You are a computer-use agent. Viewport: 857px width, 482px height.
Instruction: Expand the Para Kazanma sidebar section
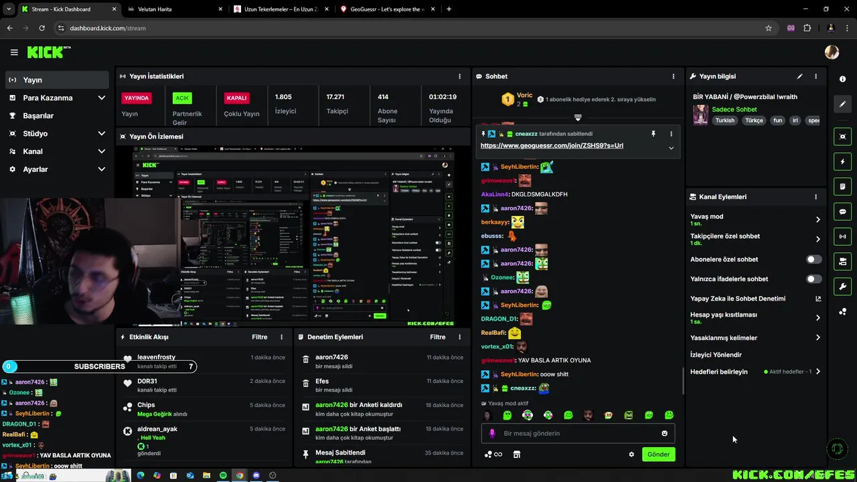(101, 98)
